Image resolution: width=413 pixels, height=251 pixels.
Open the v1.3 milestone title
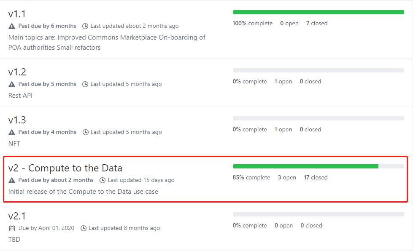click(17, 120)
